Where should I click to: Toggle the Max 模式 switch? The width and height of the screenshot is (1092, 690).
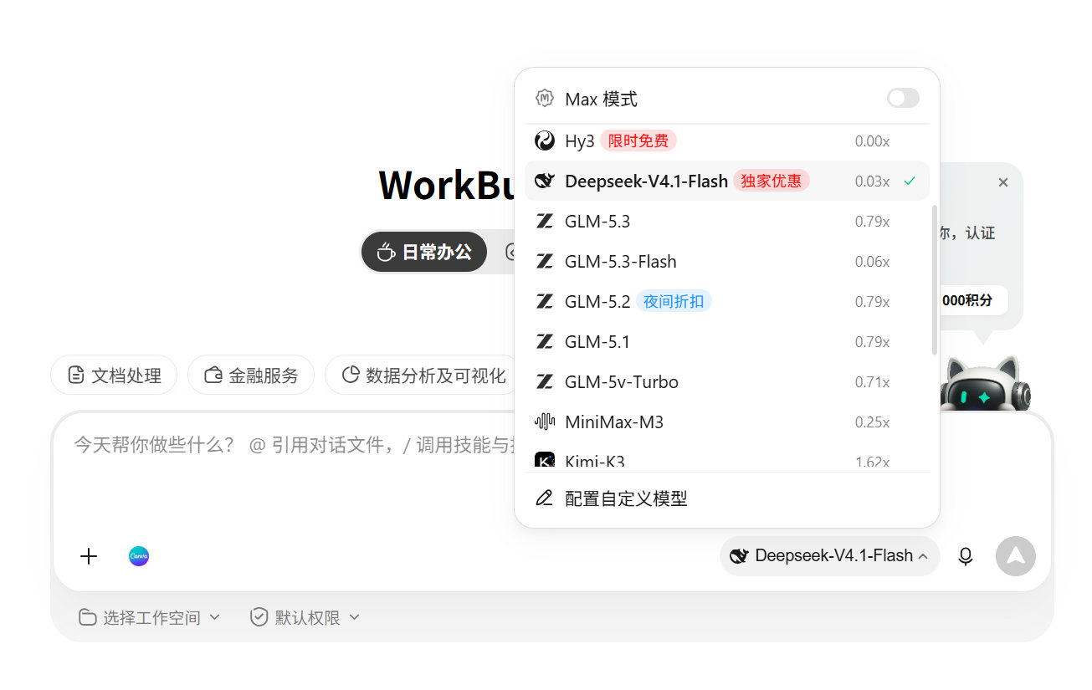pyautogui.click(x=903, y=99)
